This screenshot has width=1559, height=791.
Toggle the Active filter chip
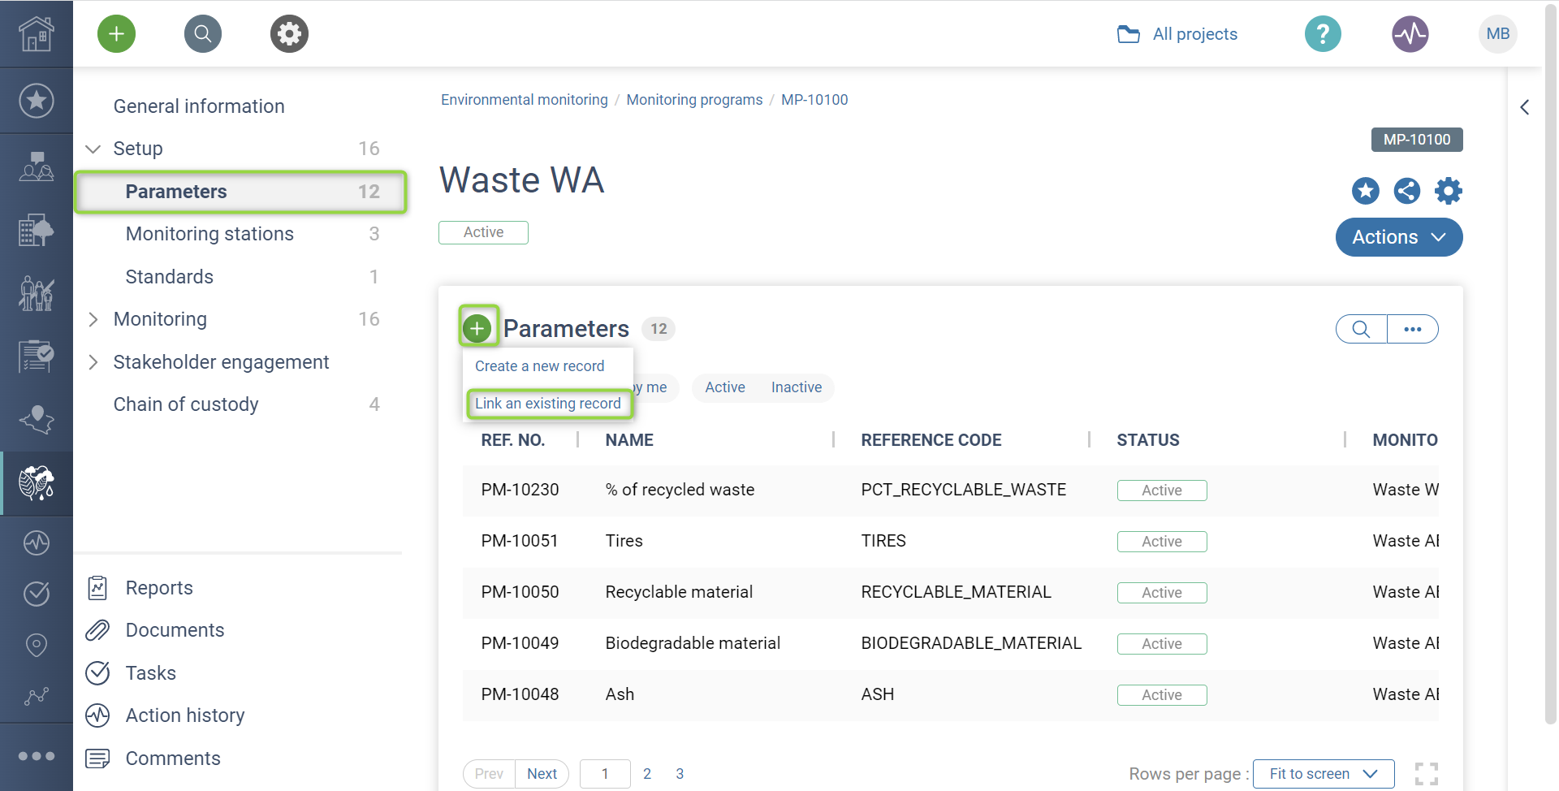[x=724, y=387]
